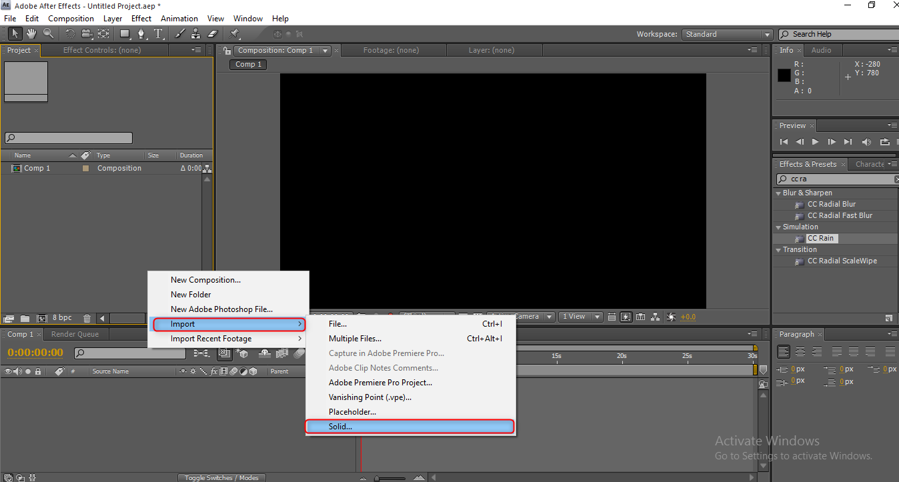Click the Play button in Preview panel
The height and width of the screenshot is (482, 899).
(x=816, y=142)
